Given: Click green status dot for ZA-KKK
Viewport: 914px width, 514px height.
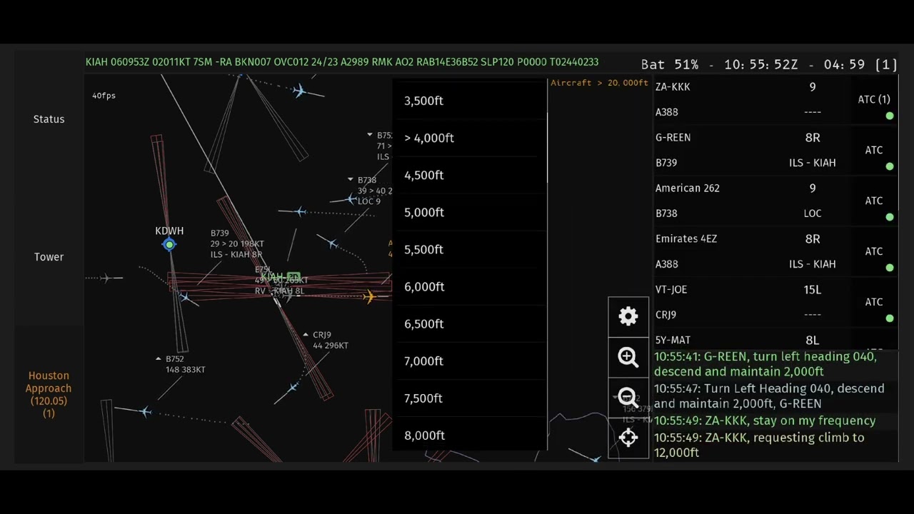Looking at the screenshot, I should click(x=890, y=116).
